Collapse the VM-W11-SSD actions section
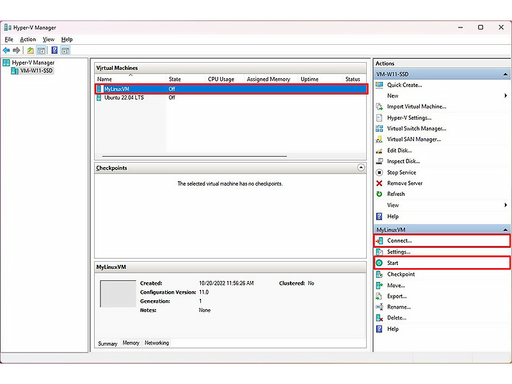 [x=505, y=74]
